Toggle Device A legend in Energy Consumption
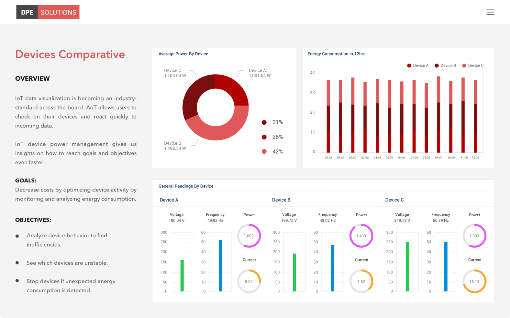This screenshot has height=318, width=510. pyautogui.click(x=417, y=66)
